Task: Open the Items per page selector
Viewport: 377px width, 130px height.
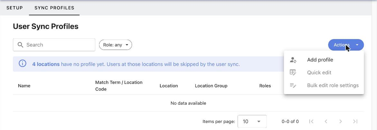Action: pyautogui.click(x=252, y=121)
